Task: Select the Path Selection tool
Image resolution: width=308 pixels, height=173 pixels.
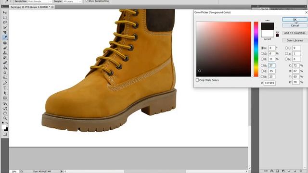Action: point(5,93)
